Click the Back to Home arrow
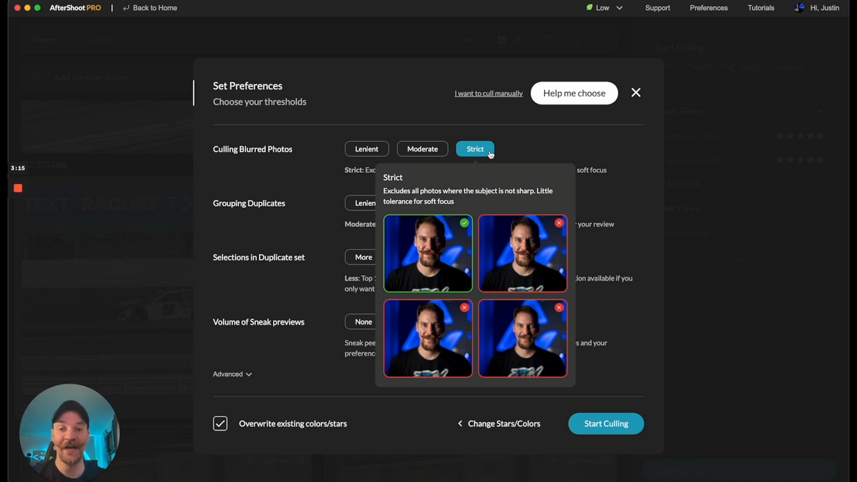Image resolution: width=857 pixels, height=482 pixels. point(126,8)
